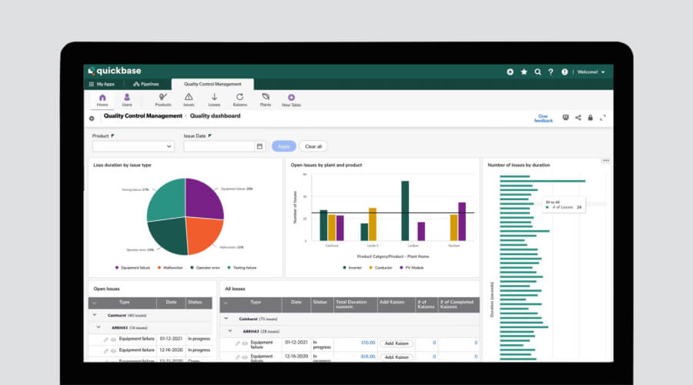Viewport: 693px width, 385px height.
Task: Click the lock icon on dashboard bar
Action: coord(590,118)
